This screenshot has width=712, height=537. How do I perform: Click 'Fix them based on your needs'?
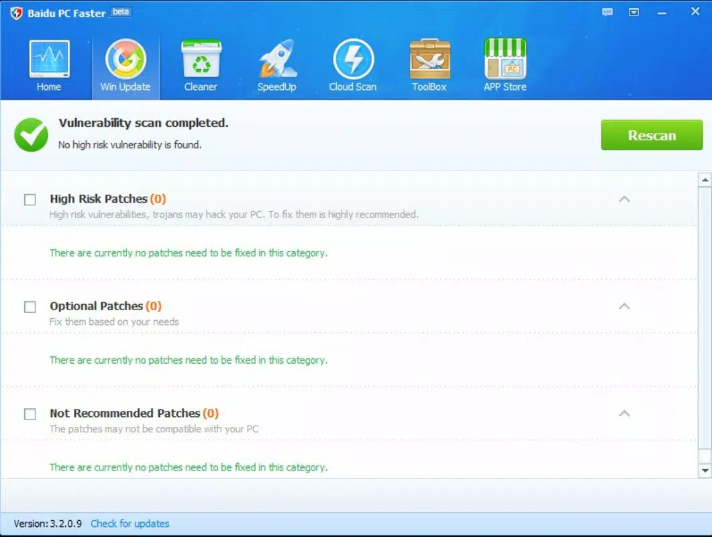114,322
